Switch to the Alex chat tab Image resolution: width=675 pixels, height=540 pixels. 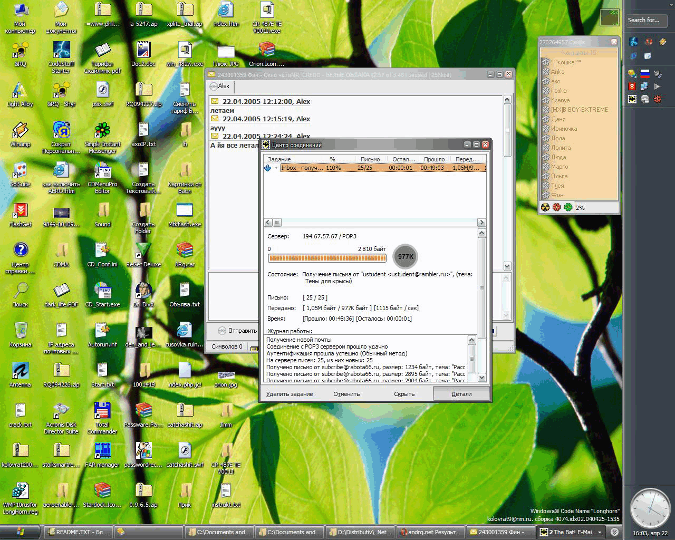[220, 86]
